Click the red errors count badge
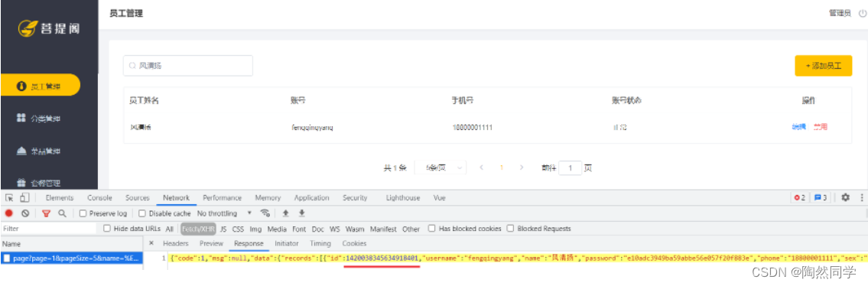The width and height of the screenshot is (868, 286). pyautogui.click(x=800, y=197)
